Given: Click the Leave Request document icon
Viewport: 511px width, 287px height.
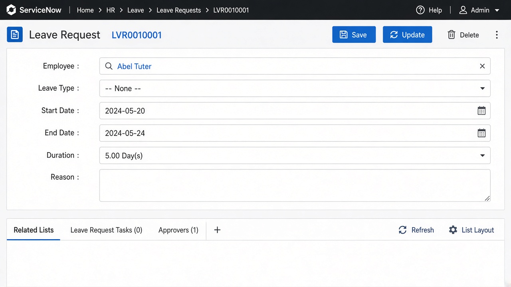Looking at the screenshot, I should pyautogui.click(x=15, y=35).
